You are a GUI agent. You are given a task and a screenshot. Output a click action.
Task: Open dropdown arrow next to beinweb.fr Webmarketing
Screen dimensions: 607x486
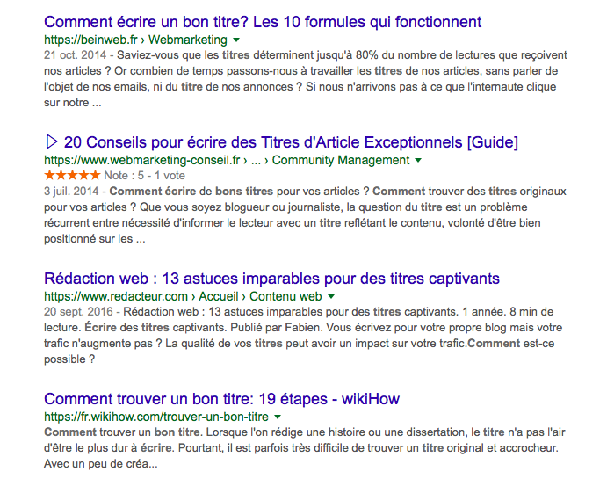(x=236, y=40)
